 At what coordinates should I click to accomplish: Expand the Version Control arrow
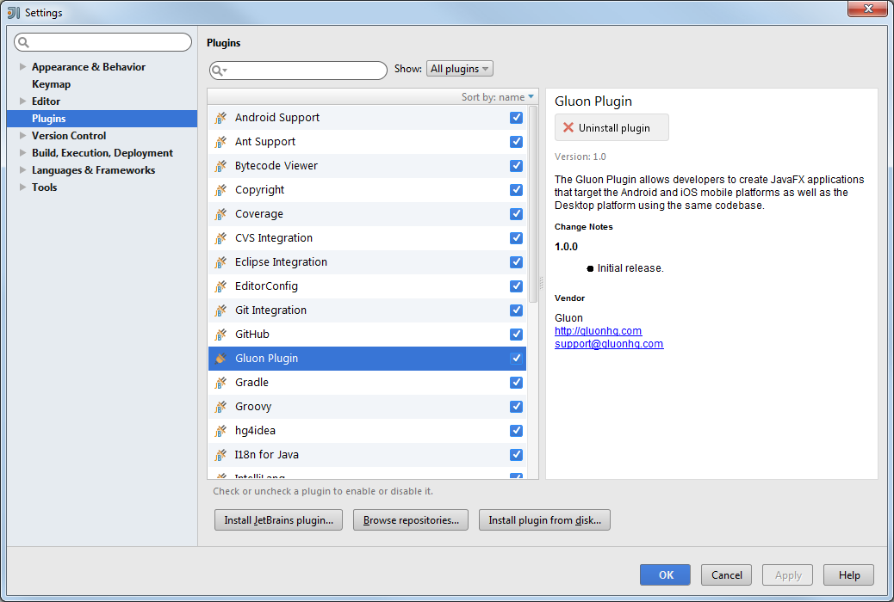click(x=22, y=136)
